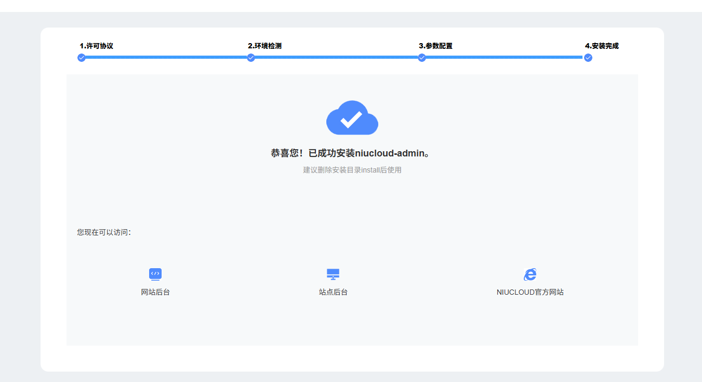Open the 网站后台 link
Screen dimensions: 702x382
[x=155, y=292]
